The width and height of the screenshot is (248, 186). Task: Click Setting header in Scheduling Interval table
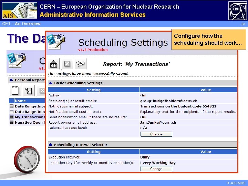coord(94,152)
